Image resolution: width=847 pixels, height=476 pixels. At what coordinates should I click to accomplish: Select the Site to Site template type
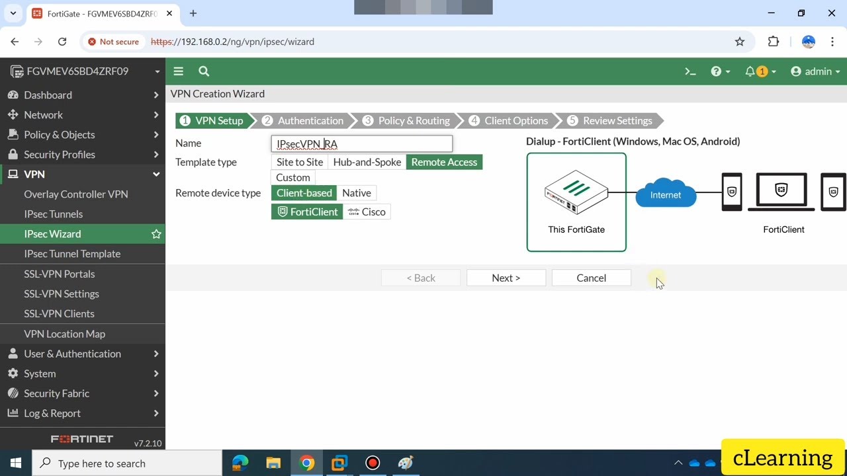click(x=300, y=162)
